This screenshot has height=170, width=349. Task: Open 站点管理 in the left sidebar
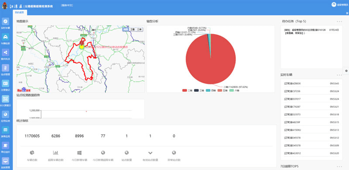click(6, 70)
